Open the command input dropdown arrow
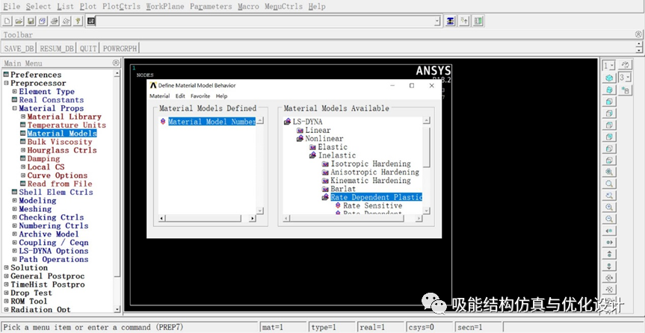 pos(438,21)
